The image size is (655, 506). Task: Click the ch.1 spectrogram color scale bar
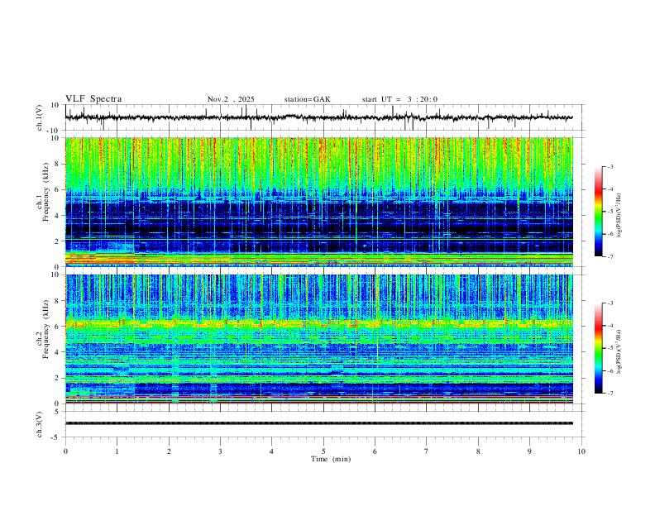(x=598, y=212)
